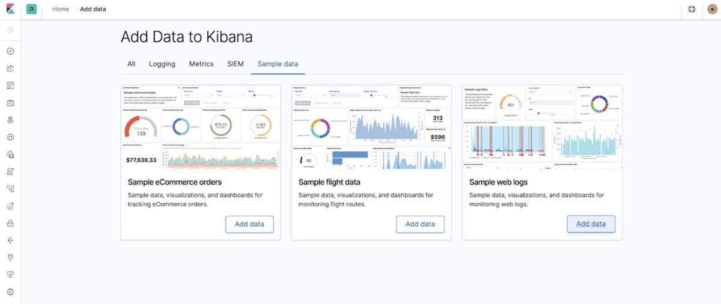721x304 pixels.
Task: Open SIEM lock icon in sidebar
Action: click(10, 223)
